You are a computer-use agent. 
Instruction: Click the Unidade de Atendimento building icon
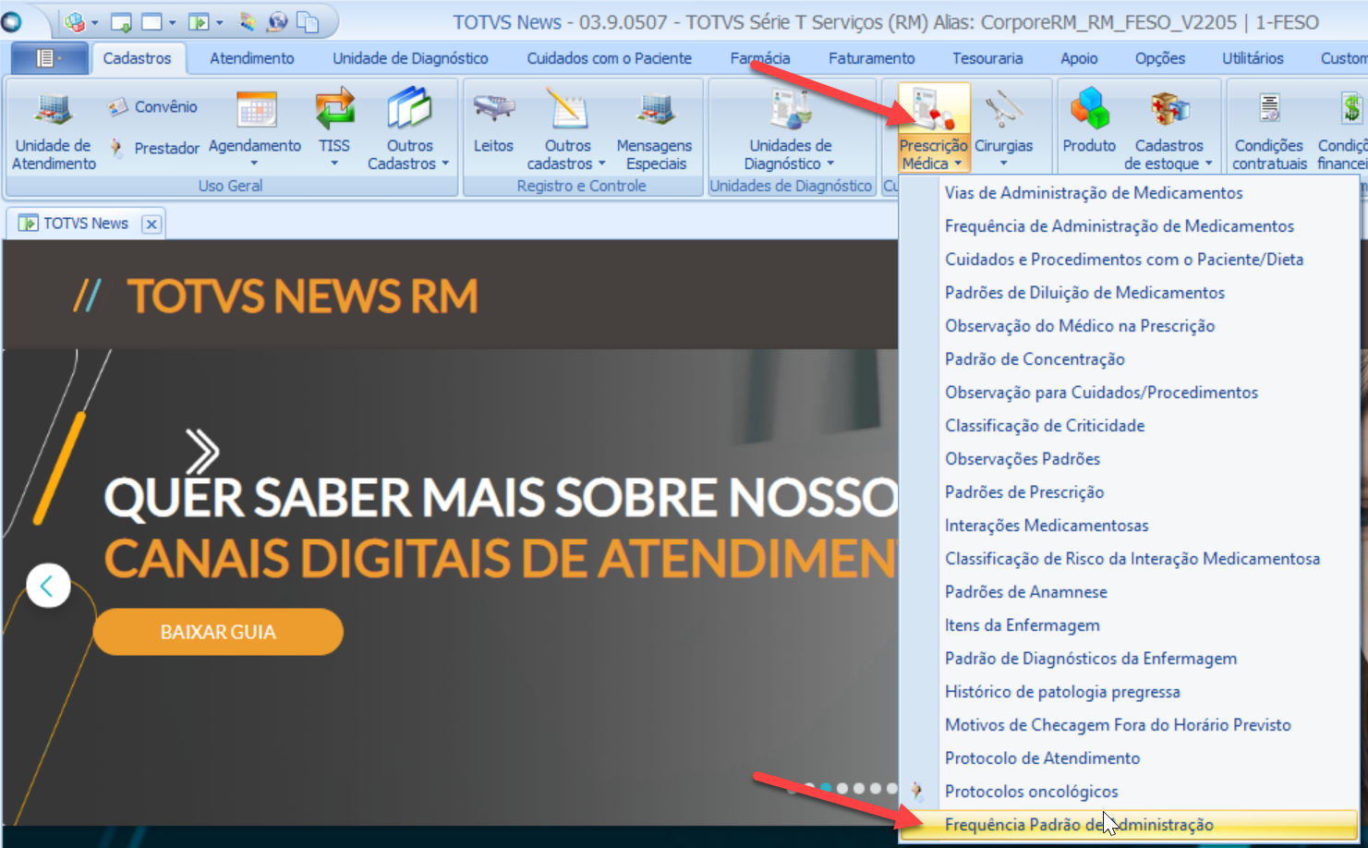[54, 110]
